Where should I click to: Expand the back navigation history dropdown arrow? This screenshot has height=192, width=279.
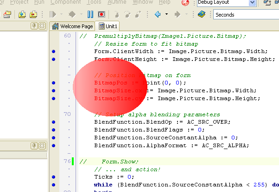coord(166,14)
